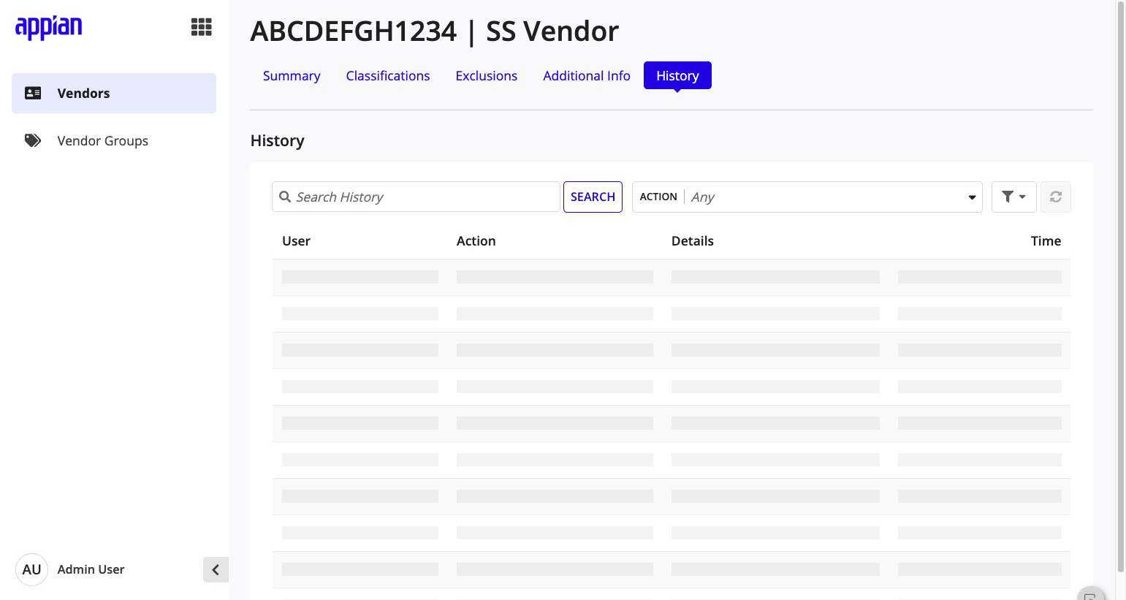Image resolution: width=1126 pixels, height=600 pixels.
Task: Open the filter funnel dropdown
Action: coord(1013,197)
